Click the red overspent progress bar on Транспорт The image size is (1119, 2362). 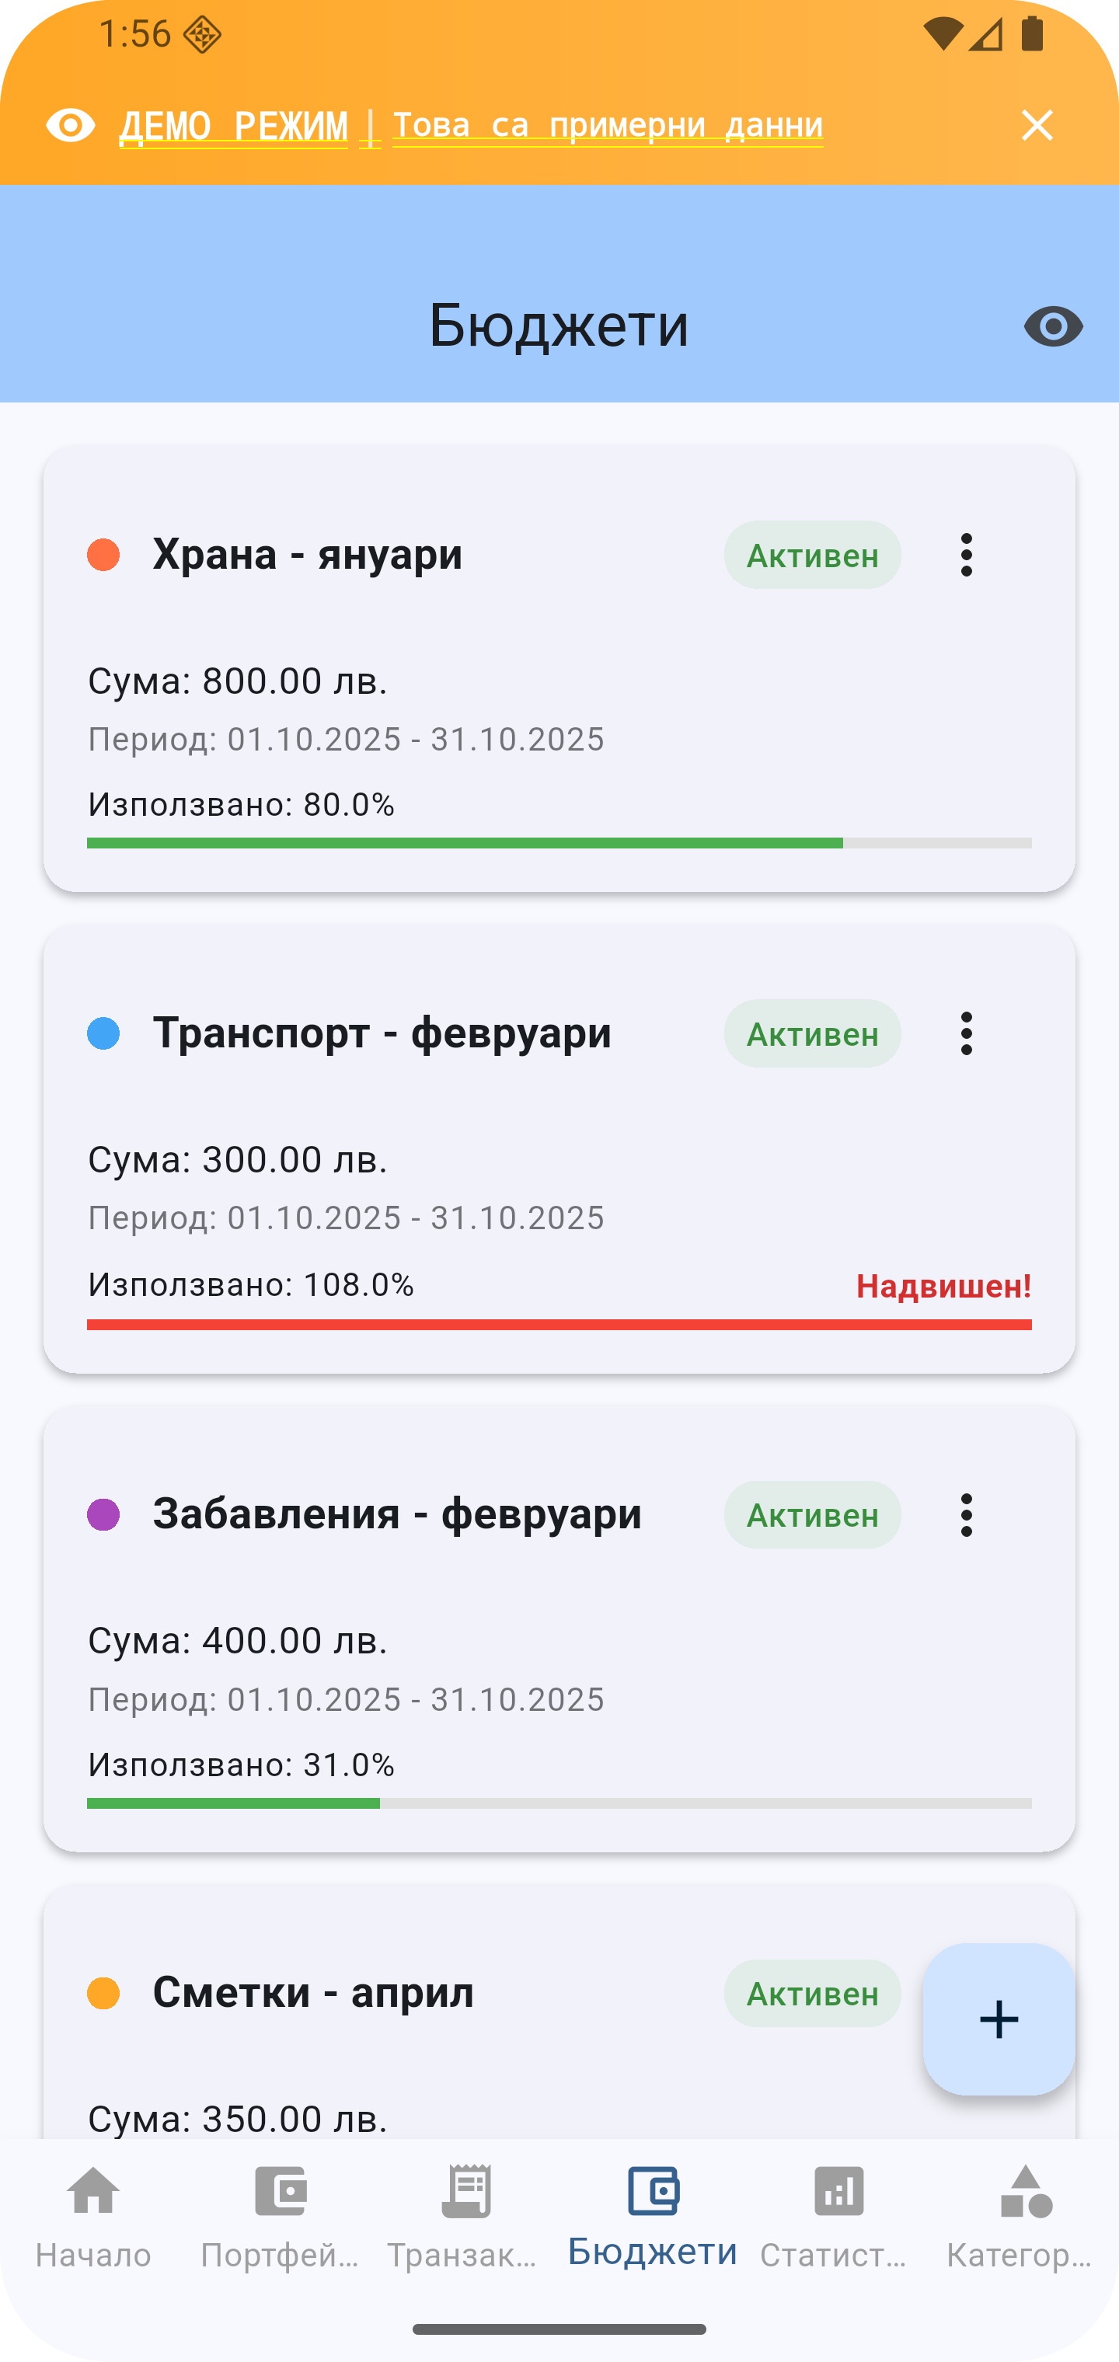559,1323
